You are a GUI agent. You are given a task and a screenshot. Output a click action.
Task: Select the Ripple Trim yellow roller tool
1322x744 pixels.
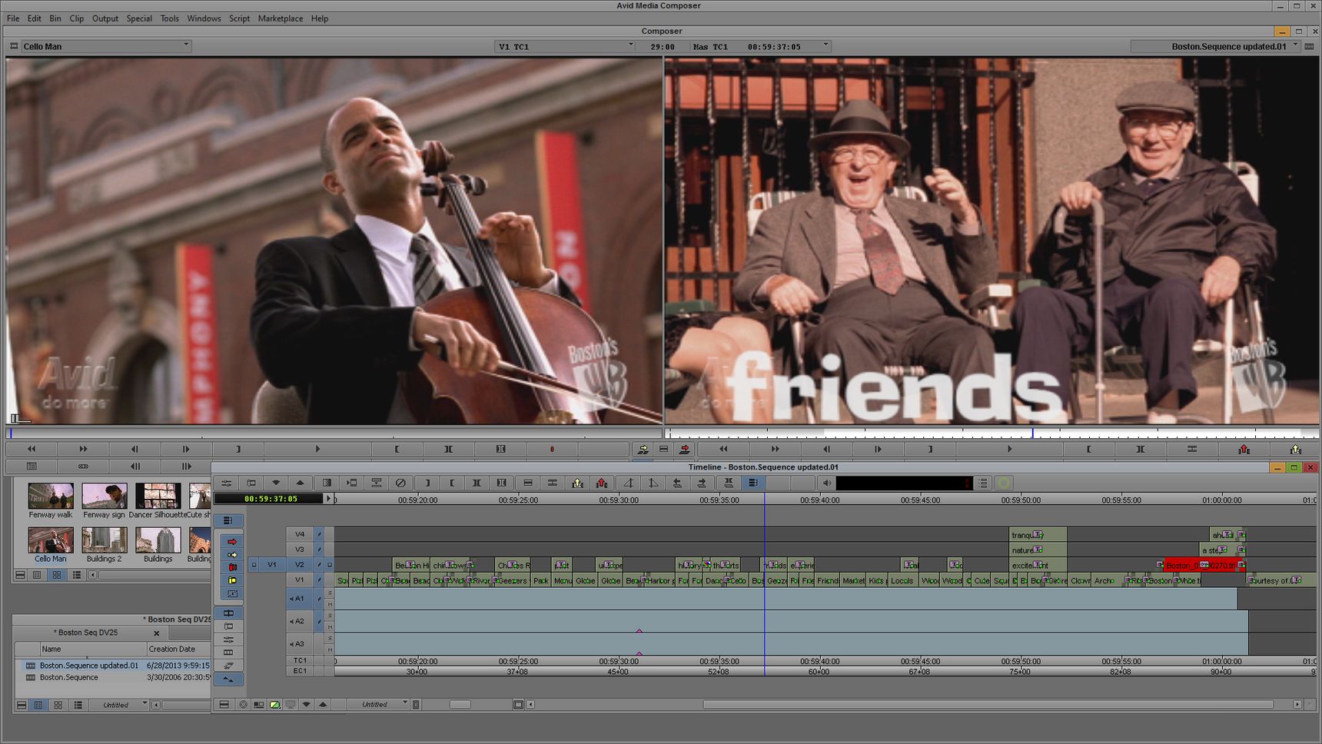tap(232, 580)
